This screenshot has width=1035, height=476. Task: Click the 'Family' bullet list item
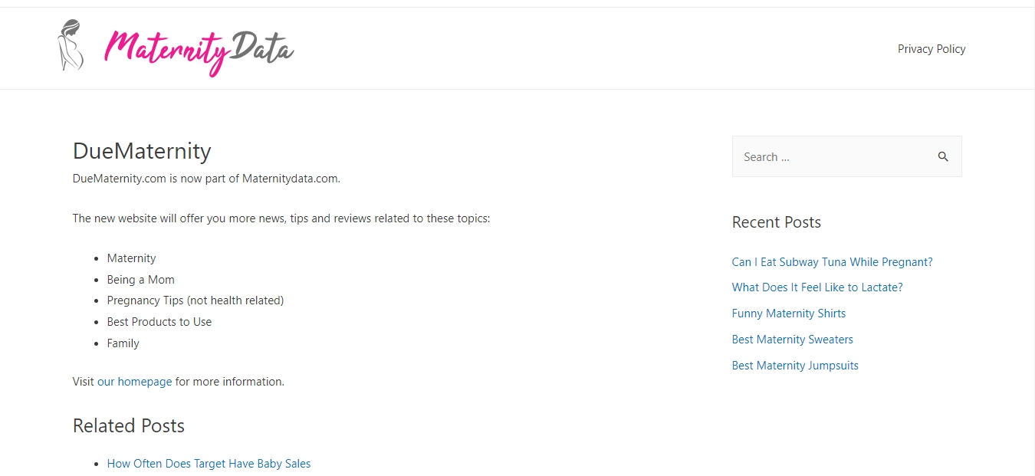pyautogui.click(x=123, y=343)
